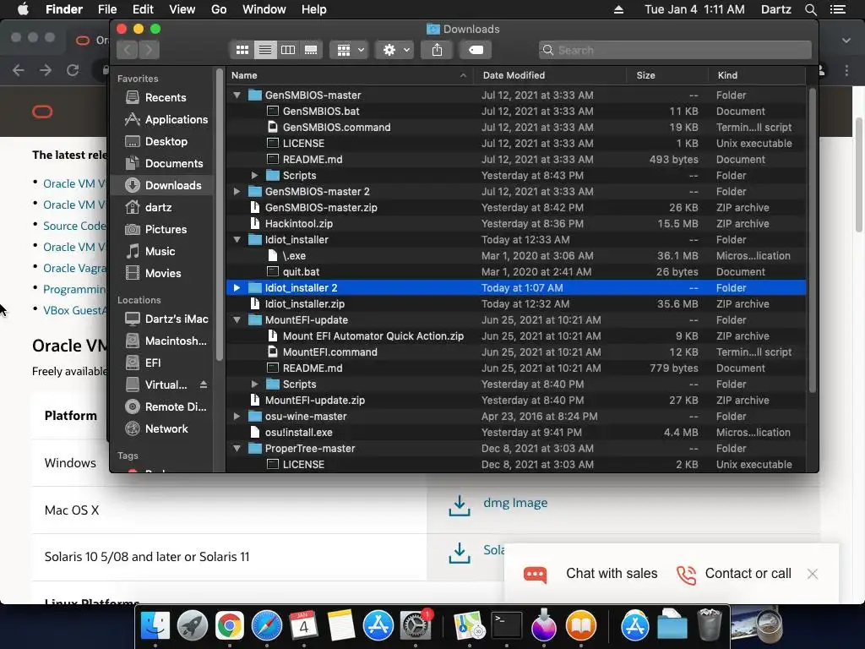Switch Finder to icon view
The height and width of the screenshot is (649, 865).
click(x=242, y=50)
